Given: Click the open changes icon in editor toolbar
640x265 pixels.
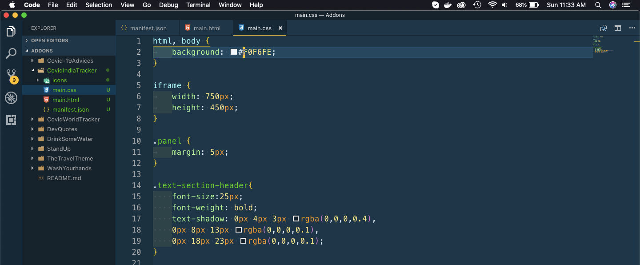Looking at the screenshot, I should [x=604, y=28].
